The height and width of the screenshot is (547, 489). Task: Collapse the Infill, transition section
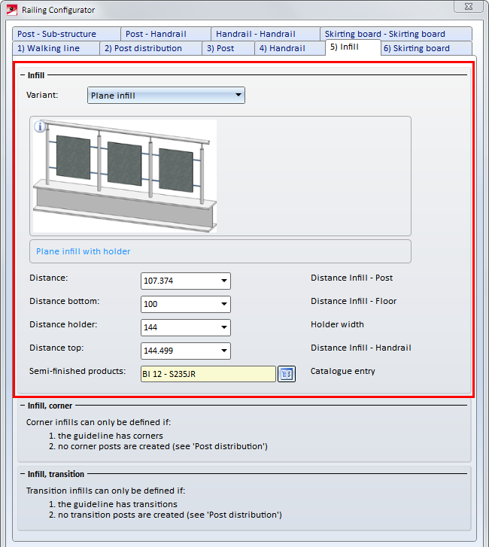coord(23,475)
